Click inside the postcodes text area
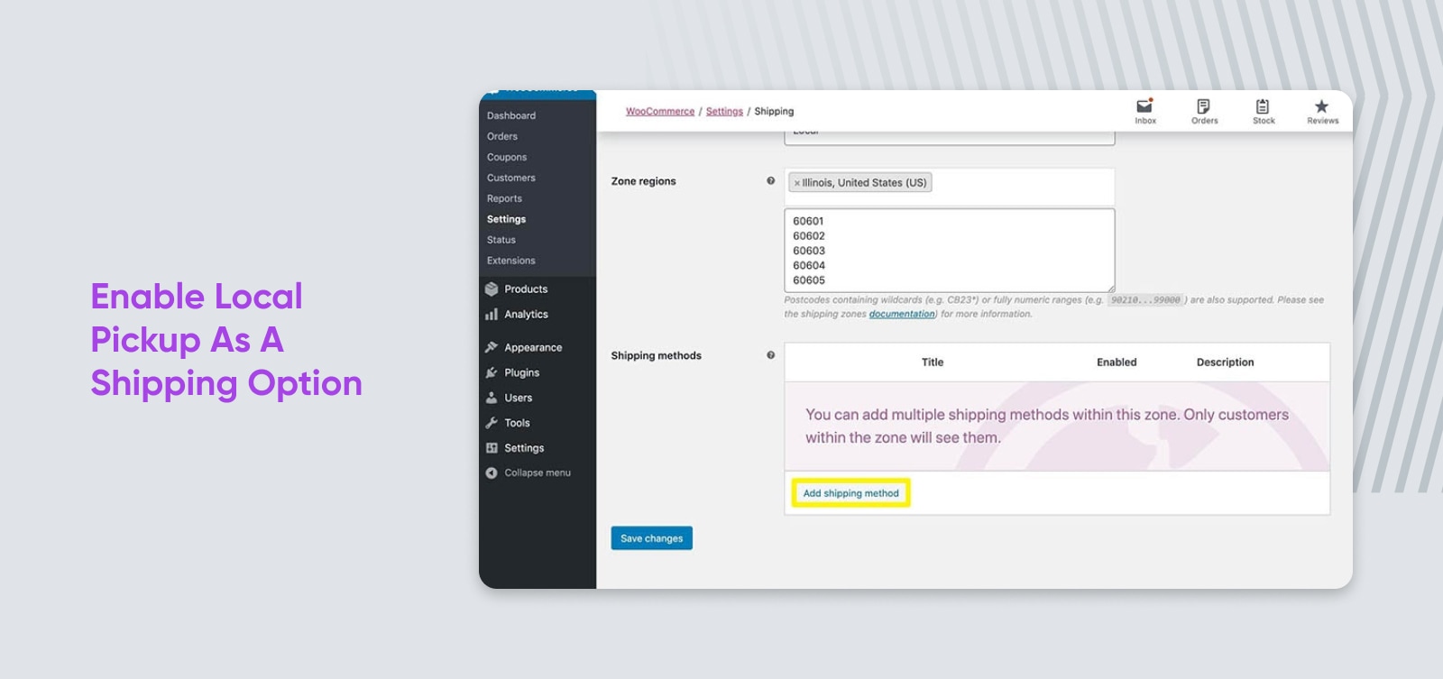Image resolution: width=1443 pixels, height=679 pixels. (x=950, y=251)
